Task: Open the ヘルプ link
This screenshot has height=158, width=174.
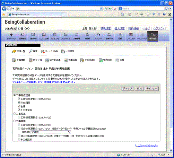Action: click(146, 28)
